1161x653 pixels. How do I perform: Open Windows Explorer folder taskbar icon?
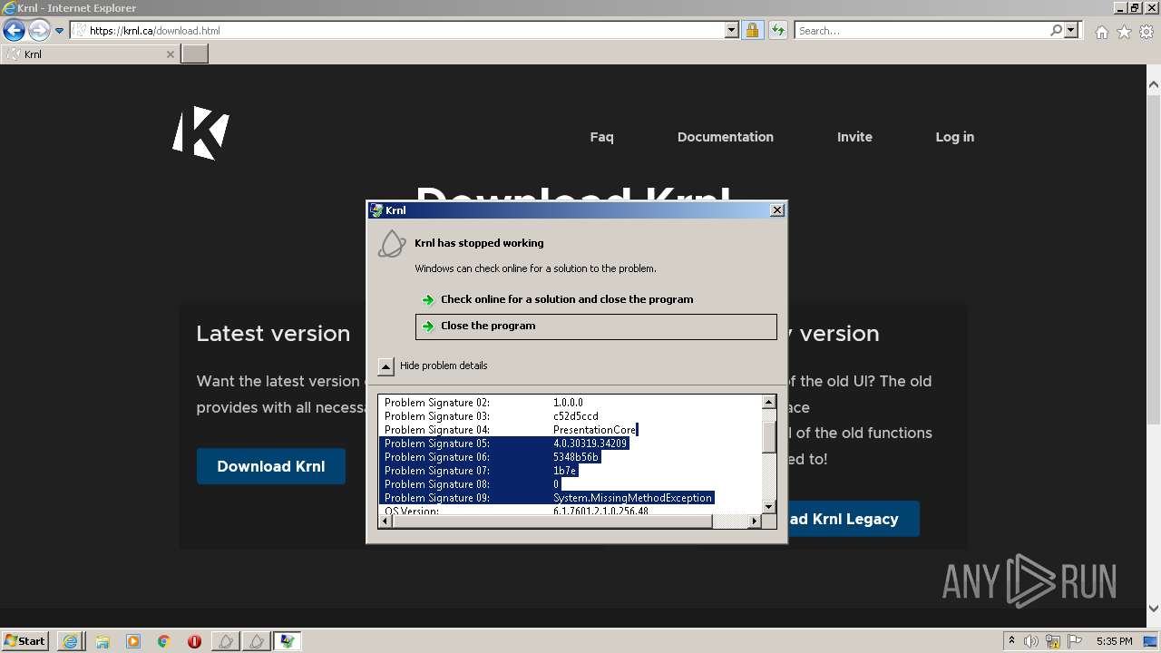coord(102,641)
